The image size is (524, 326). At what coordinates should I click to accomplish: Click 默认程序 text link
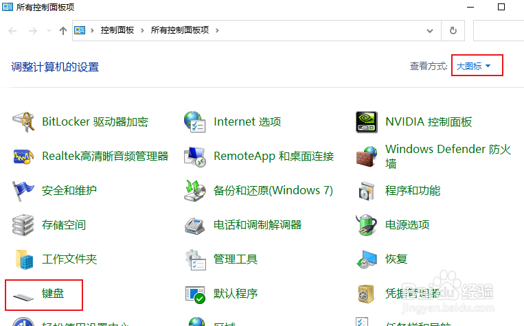tap(236, 294)
